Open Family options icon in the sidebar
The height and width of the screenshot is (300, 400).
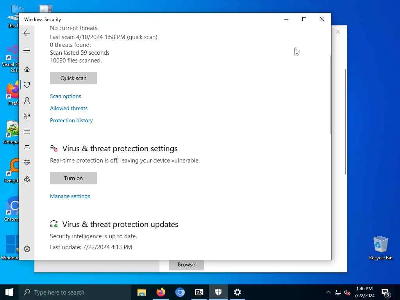(x=27, y=179)
